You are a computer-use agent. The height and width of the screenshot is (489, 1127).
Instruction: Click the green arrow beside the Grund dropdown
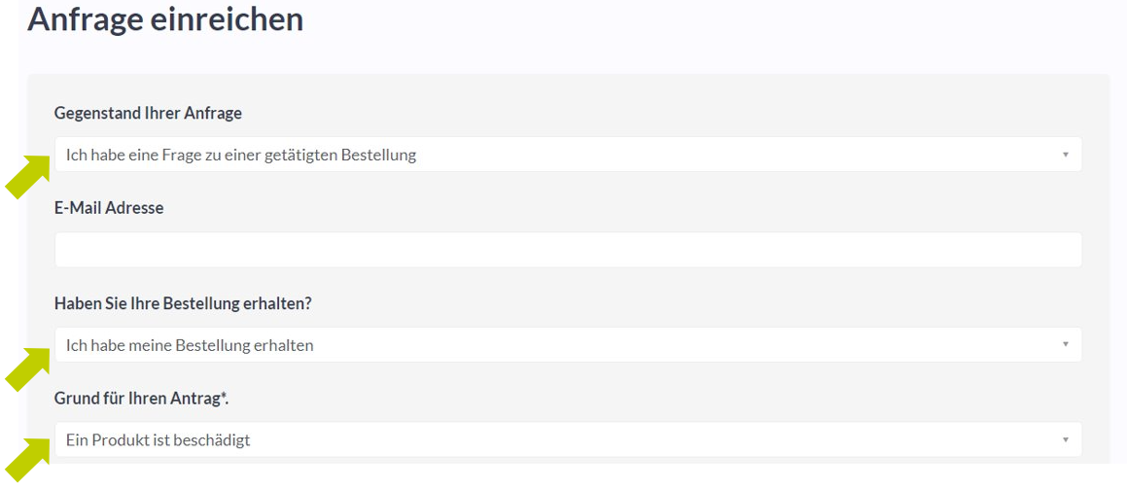[27, 460]
